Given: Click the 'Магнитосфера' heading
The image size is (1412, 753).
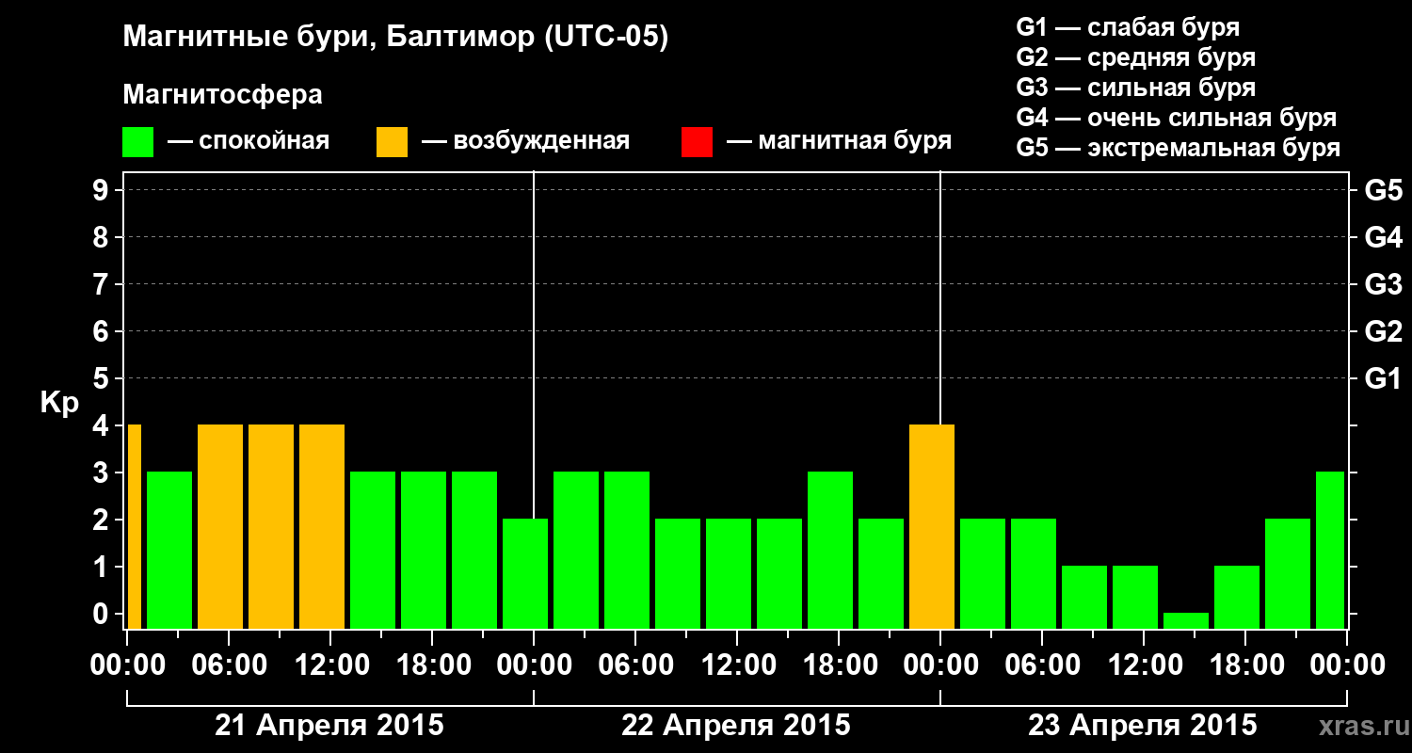Looking at the screenshot, I should pos(223,95).
